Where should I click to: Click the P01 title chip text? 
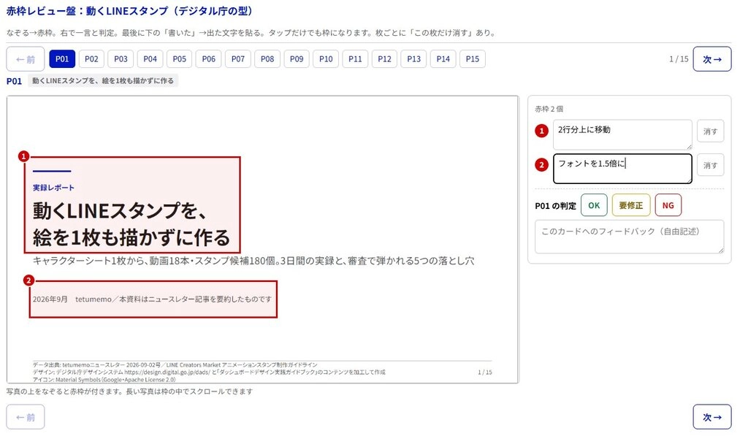click(x=103, y=81)
